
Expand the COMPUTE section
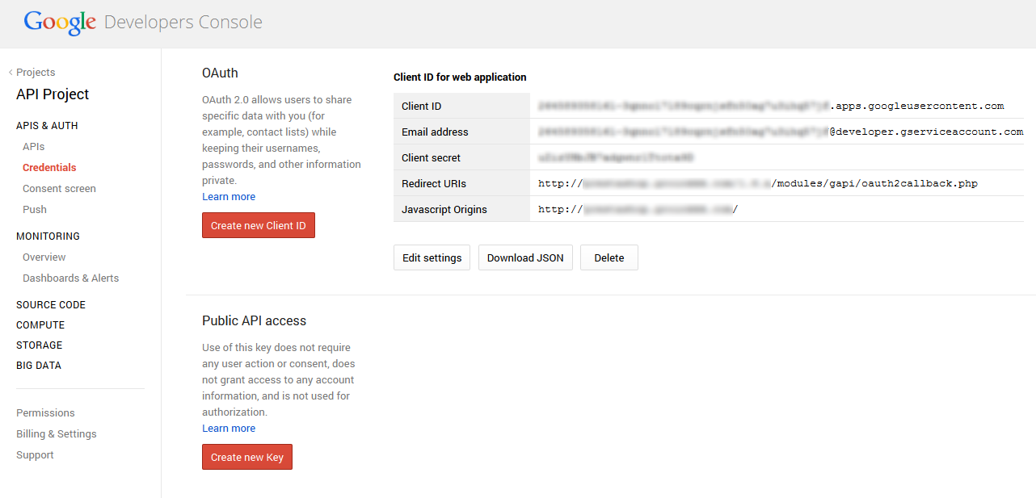click(x=40, y=325)
